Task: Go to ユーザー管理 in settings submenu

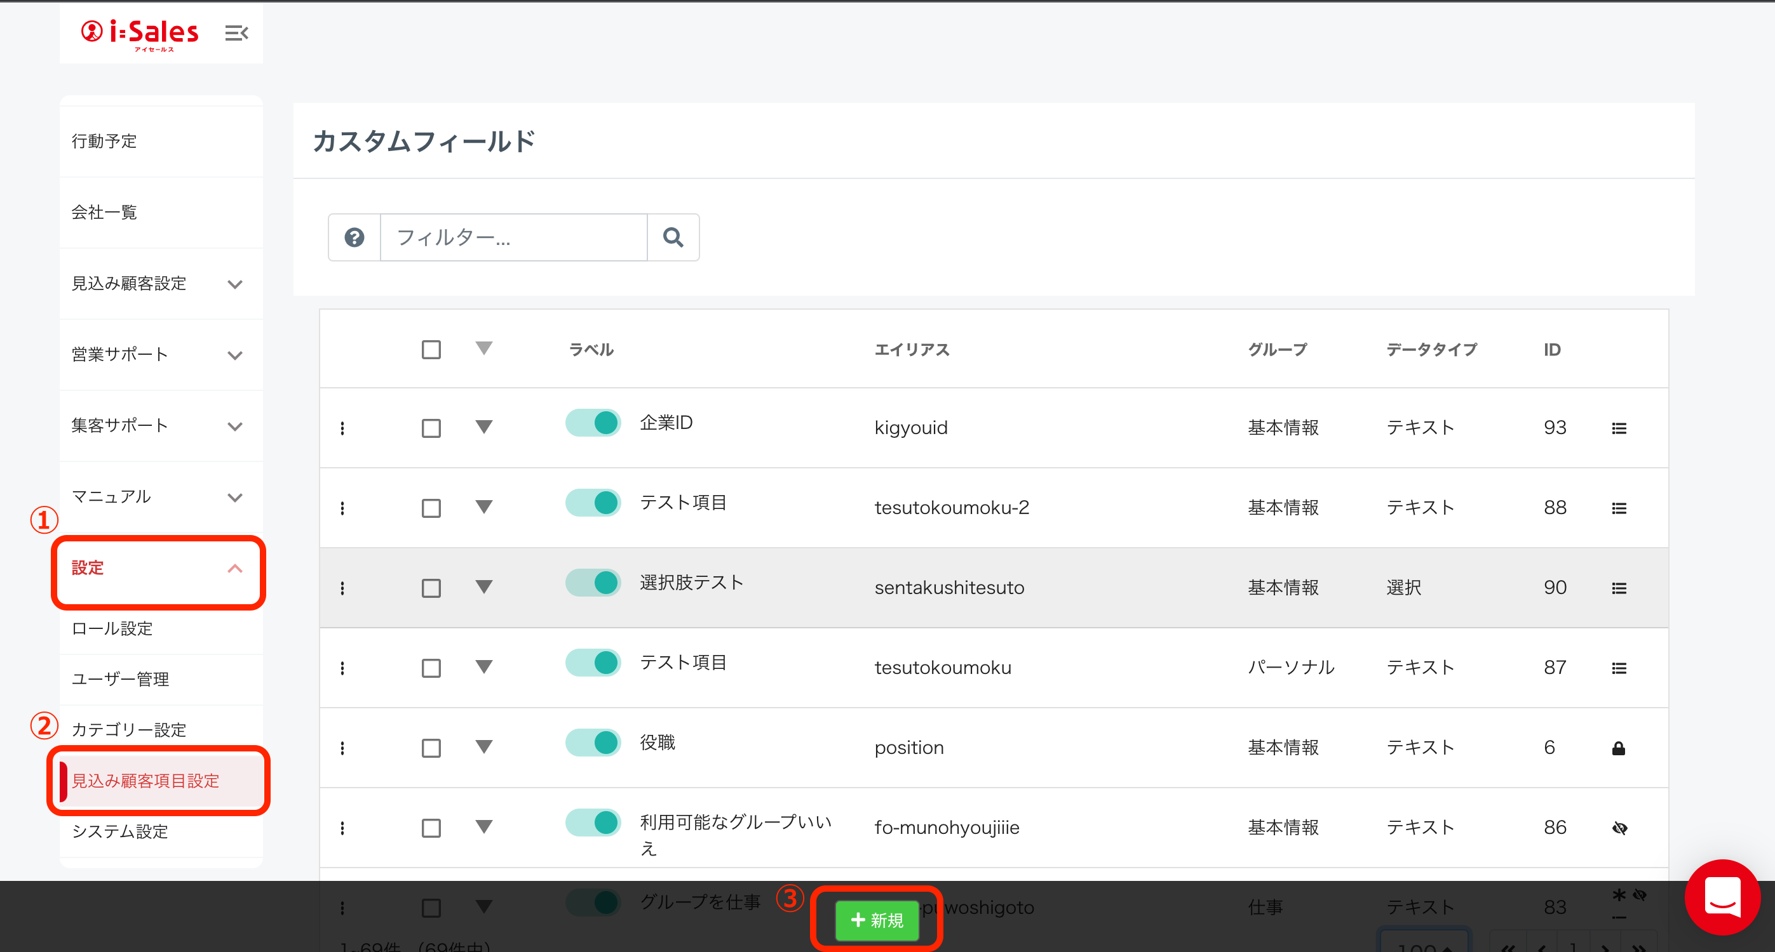Action: click(x=121, y=678)
